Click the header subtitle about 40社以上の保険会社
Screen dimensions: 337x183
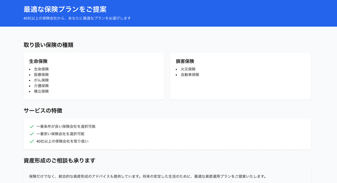77,18
